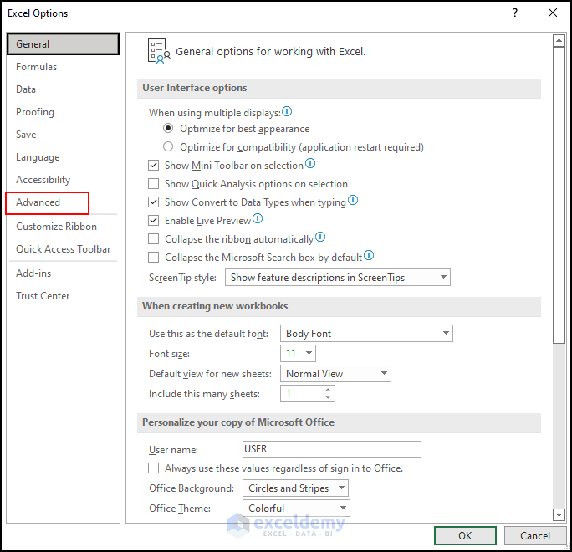This screenshot has height=552, width=572.
Task: Click the info icon beside multiple displays
Action: (x=287, y=111)
